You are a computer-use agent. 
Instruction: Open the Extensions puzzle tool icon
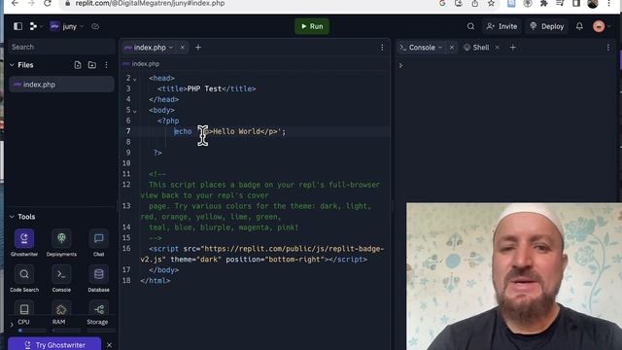point(61,309)
